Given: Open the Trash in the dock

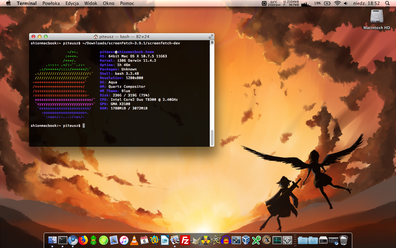Looking at the screenshot, I should pos(344,240).
